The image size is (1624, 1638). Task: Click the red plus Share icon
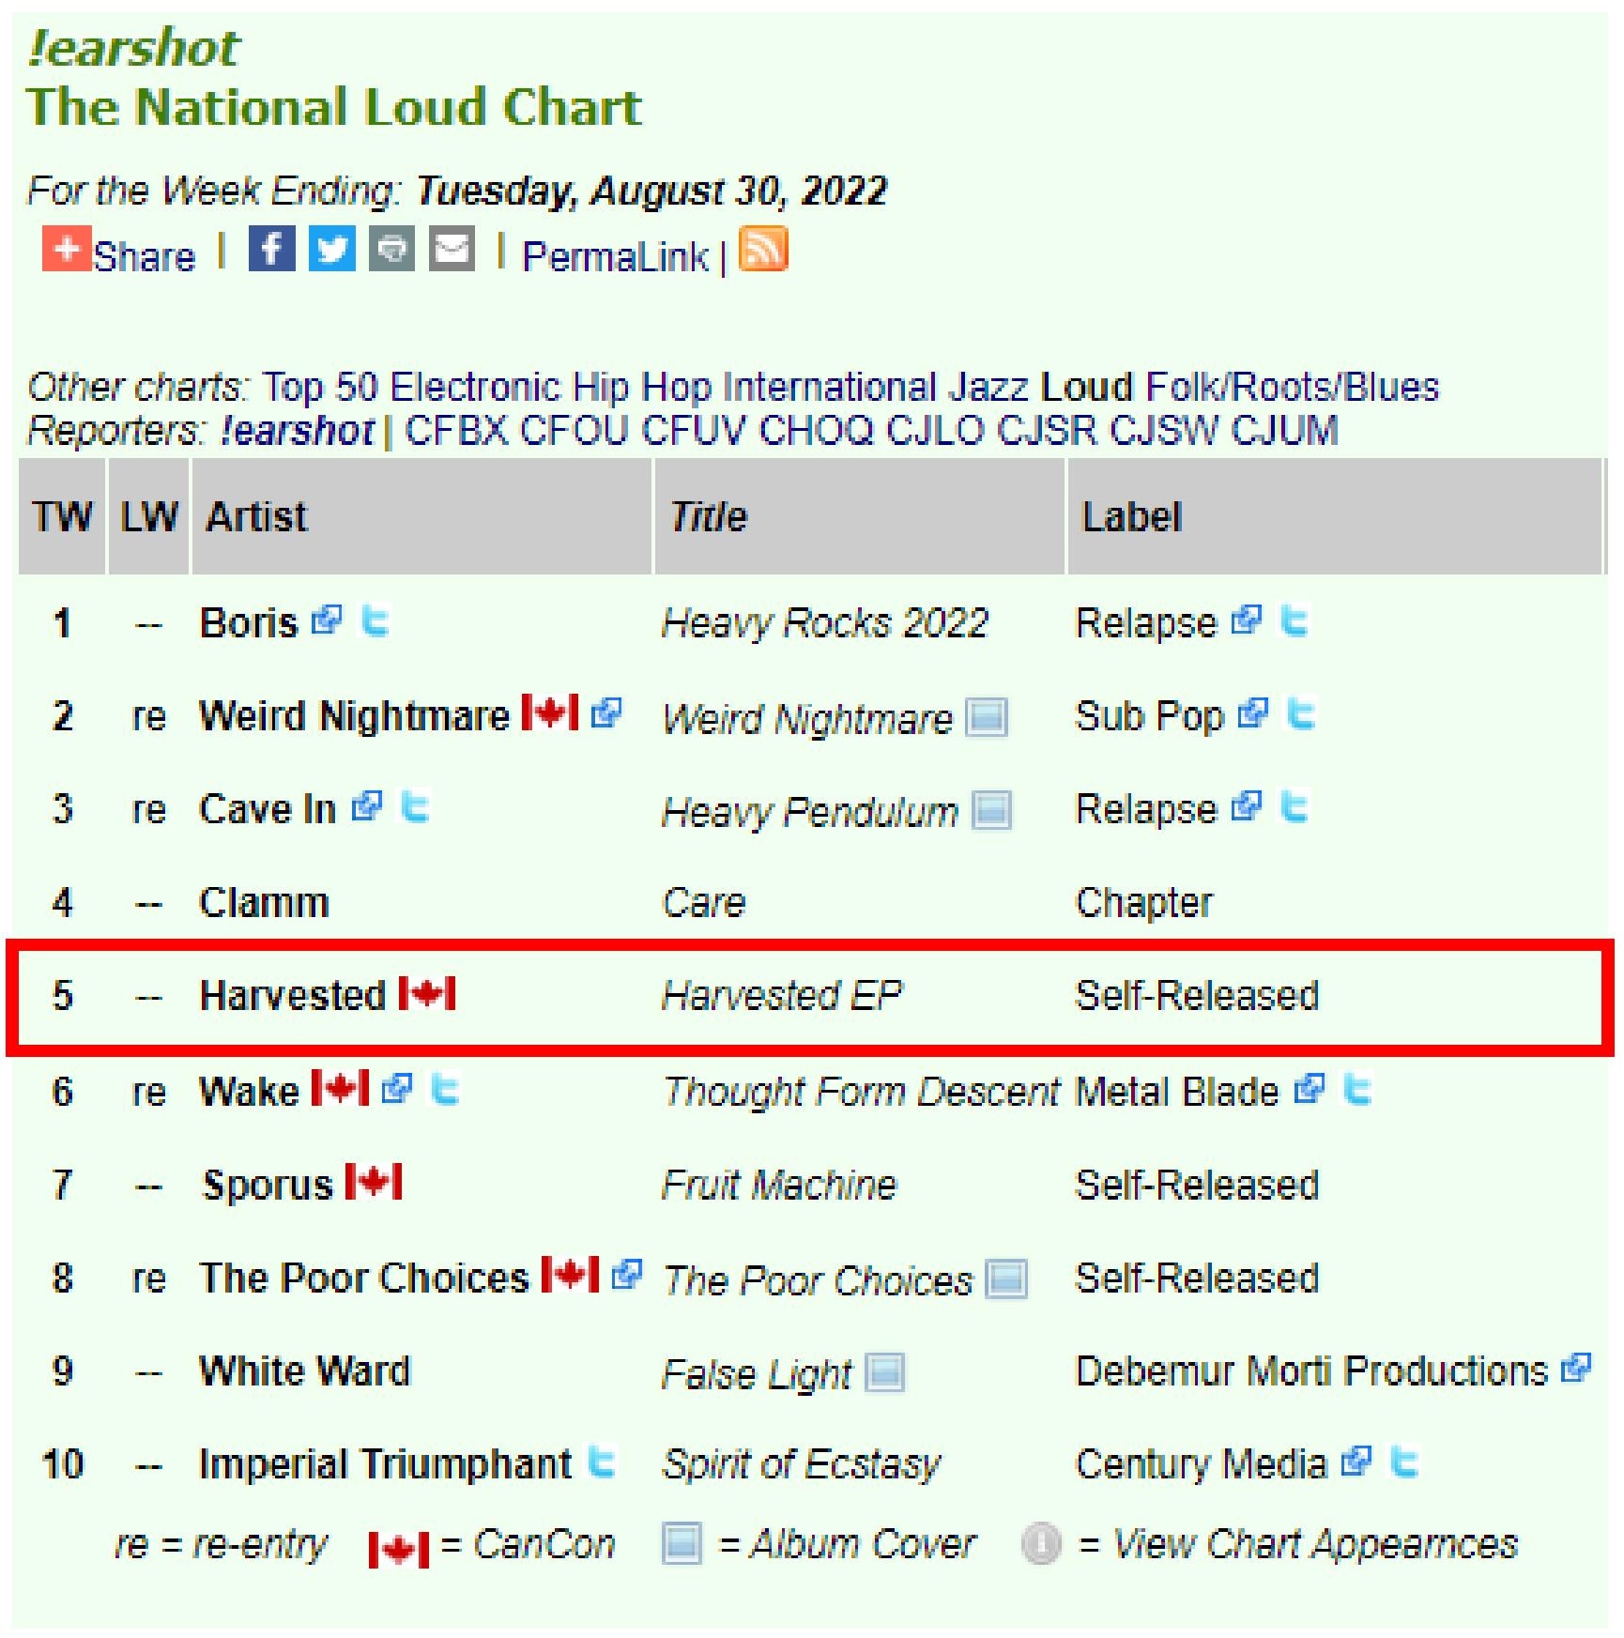[66, 250]
